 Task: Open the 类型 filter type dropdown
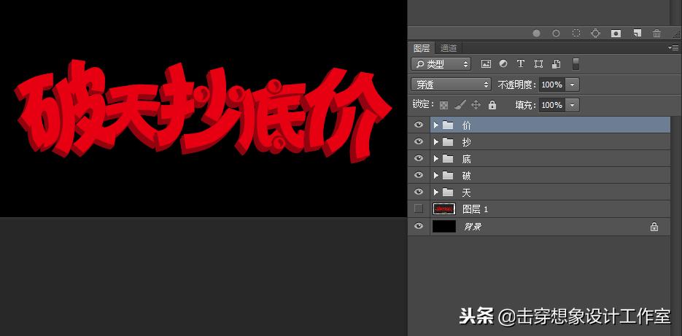[x=441, y=64]
